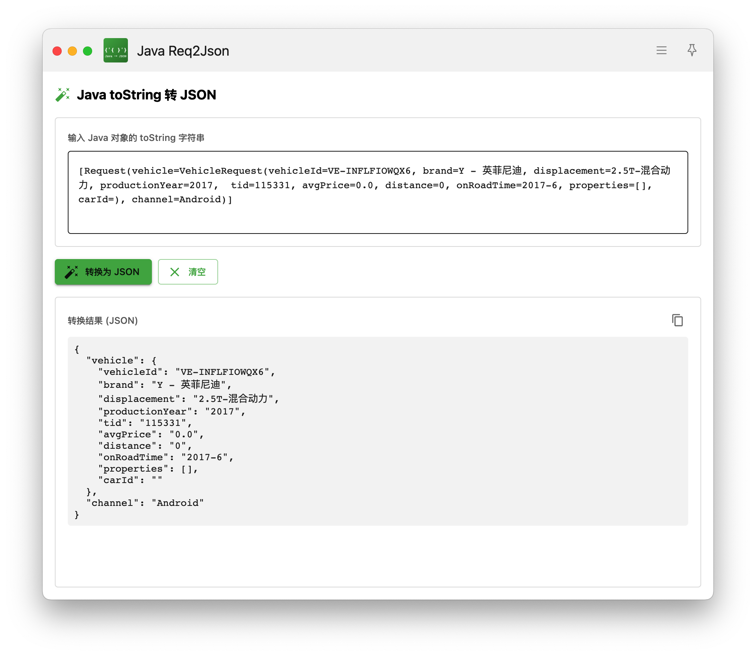Copy the JSON result with the copy icon
Viewport: 756px width, 656px height.
[677, 320]
